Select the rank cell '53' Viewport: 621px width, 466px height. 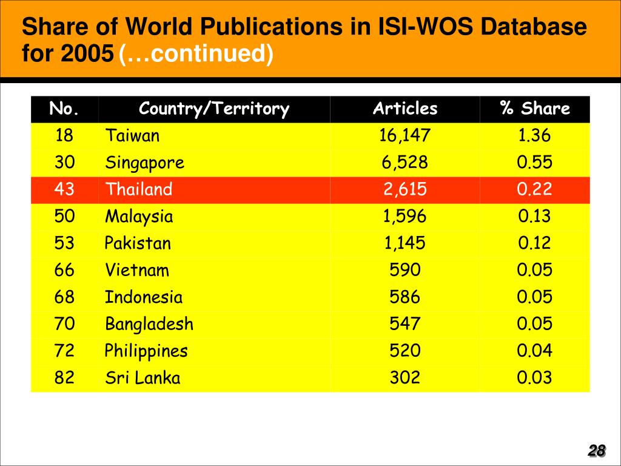point(64,243)
